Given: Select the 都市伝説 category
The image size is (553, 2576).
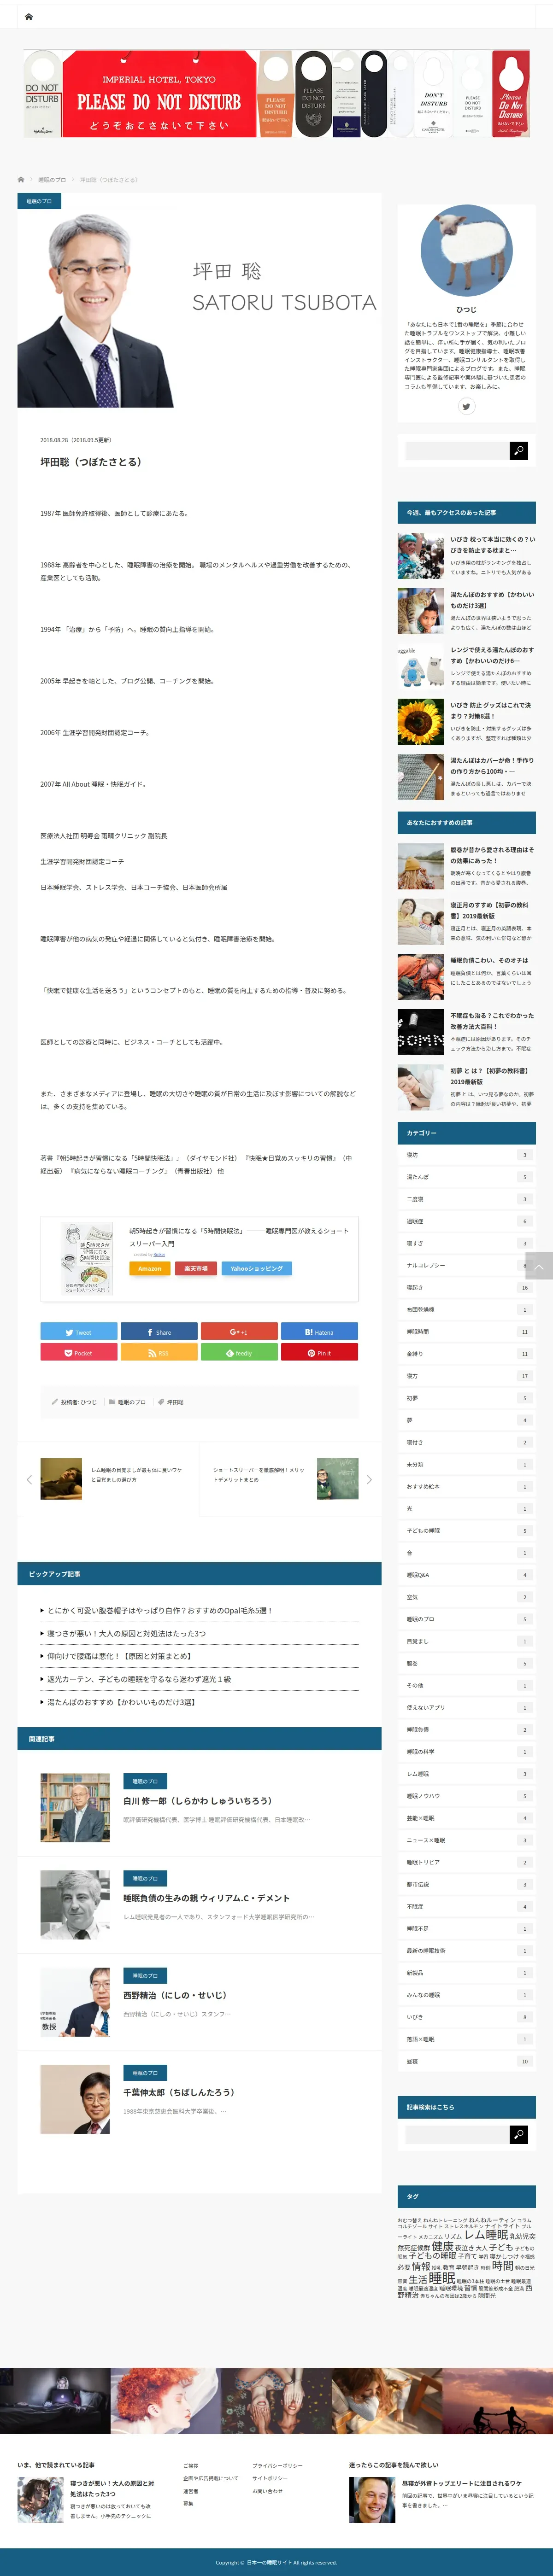Looking at the screenshot, I should (466, 1885).
